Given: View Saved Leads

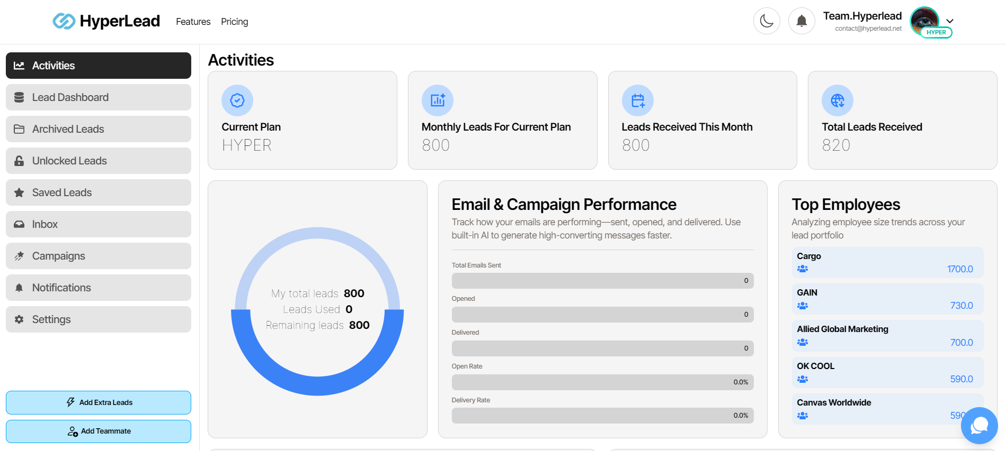Looking at the screenshot, I should point(99,192).
